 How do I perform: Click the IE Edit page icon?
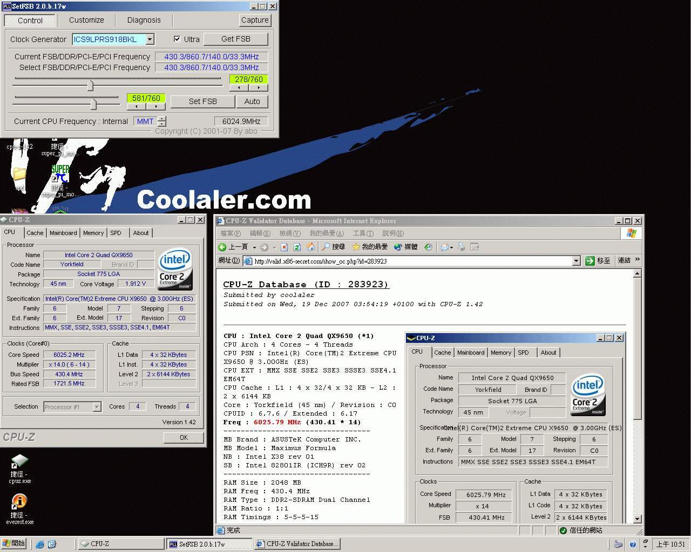(475, 247)
